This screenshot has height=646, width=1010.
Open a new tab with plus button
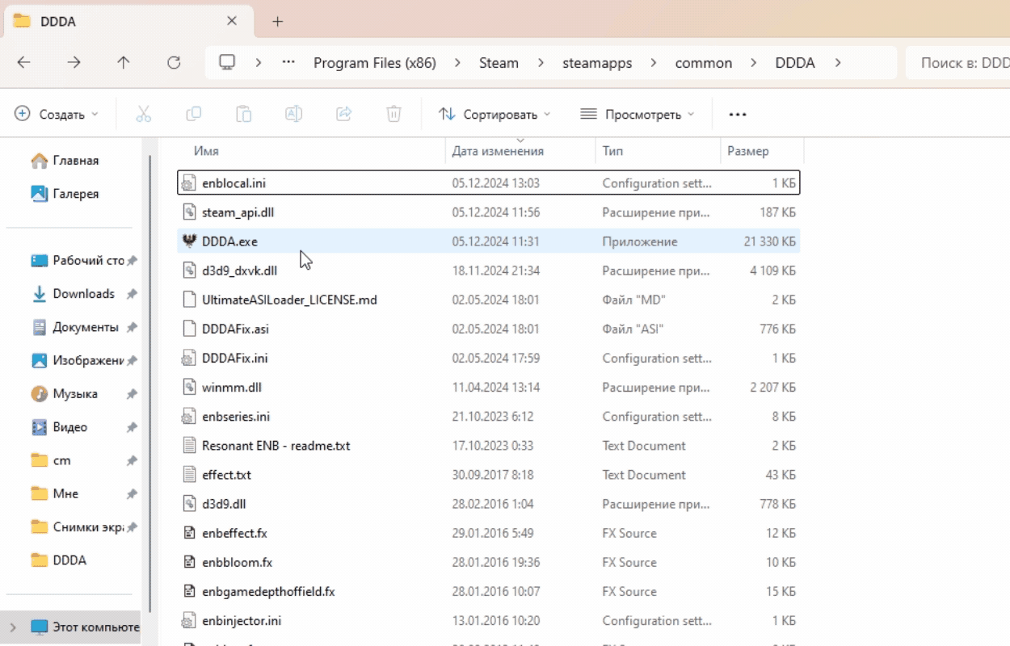point(277,22)
